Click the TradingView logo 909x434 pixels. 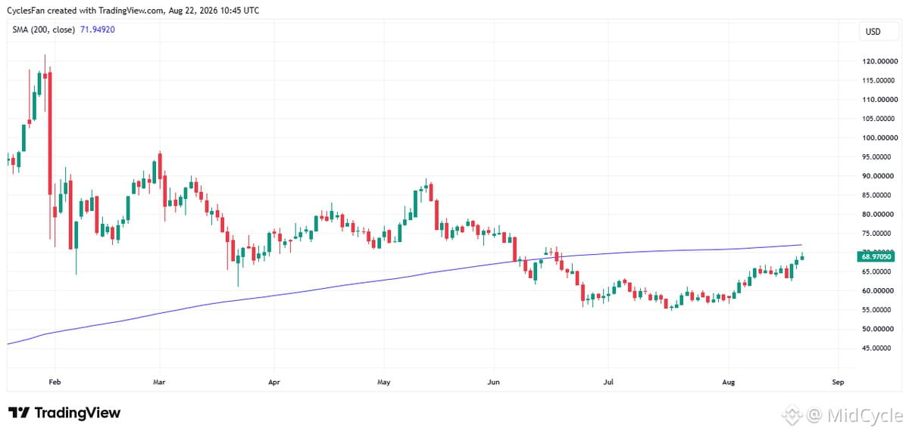click(x=64, y=413)
